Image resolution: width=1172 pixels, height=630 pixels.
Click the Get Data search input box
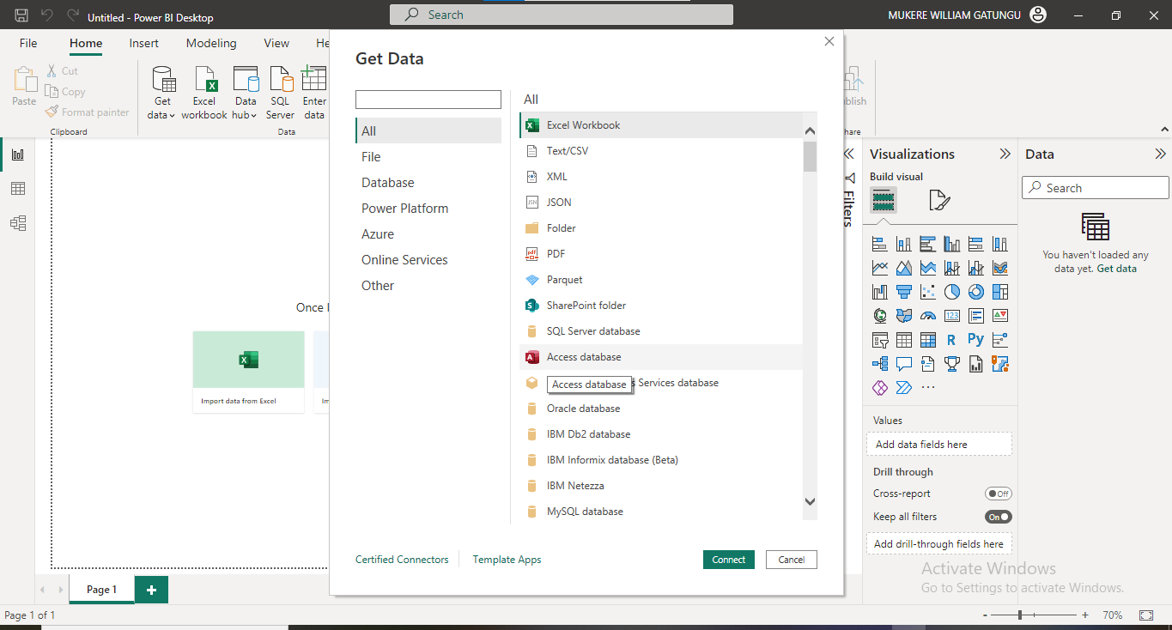click(x=428, y=100)
